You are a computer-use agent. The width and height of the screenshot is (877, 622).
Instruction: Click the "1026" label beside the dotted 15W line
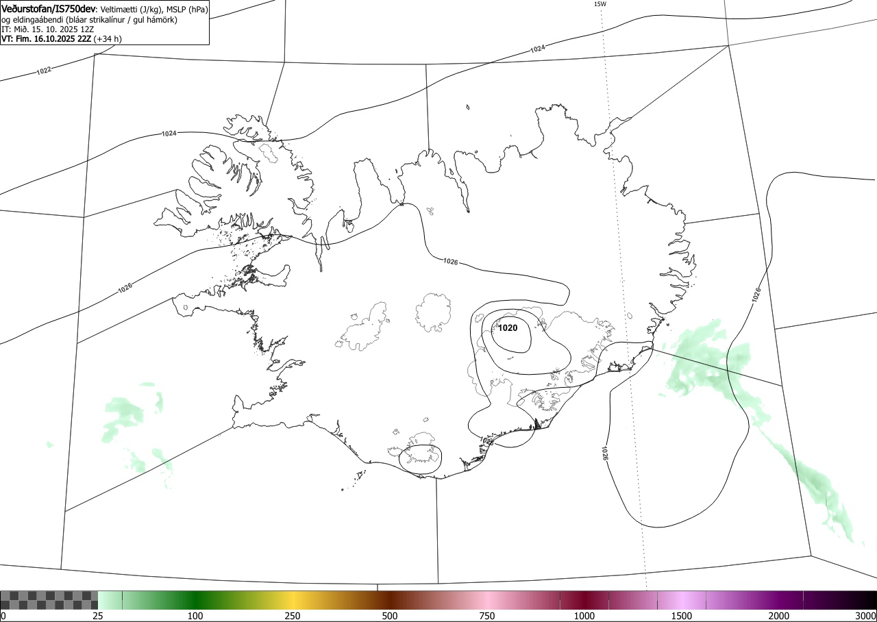pyautogui.click(x=605, y=453)
